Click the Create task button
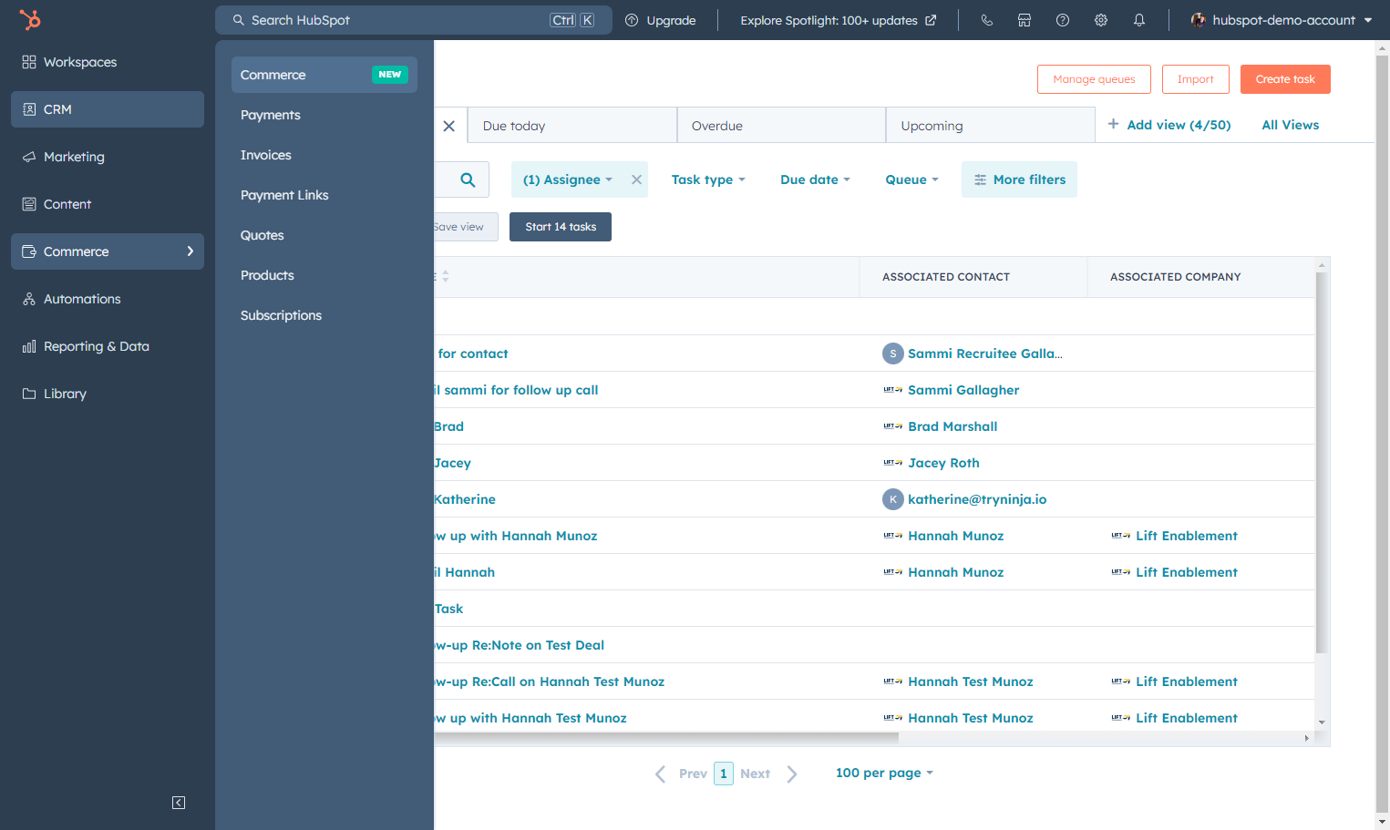The height and width of the screenshot is (830, 1390). 1285,79
